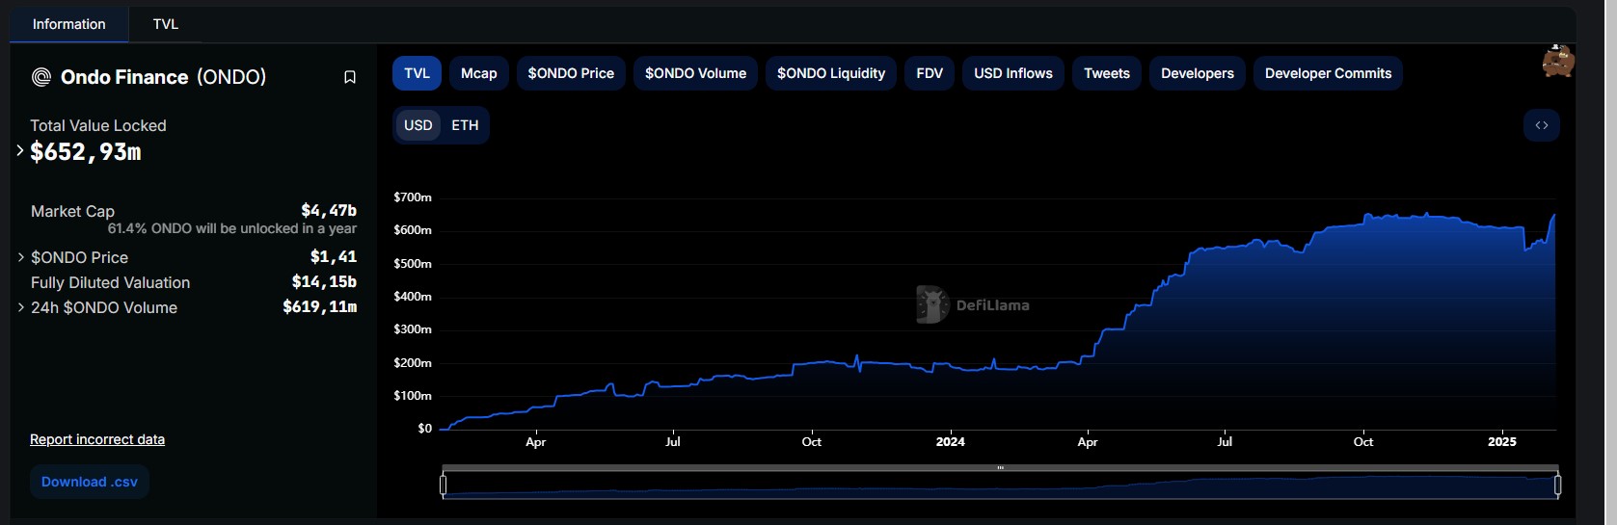Click the 2024 x-axis label

[950, 442]
